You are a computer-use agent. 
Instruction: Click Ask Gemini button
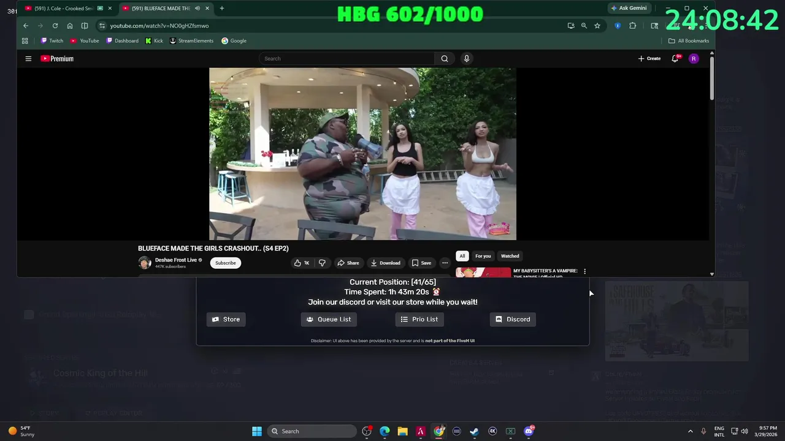pos(629,8)
